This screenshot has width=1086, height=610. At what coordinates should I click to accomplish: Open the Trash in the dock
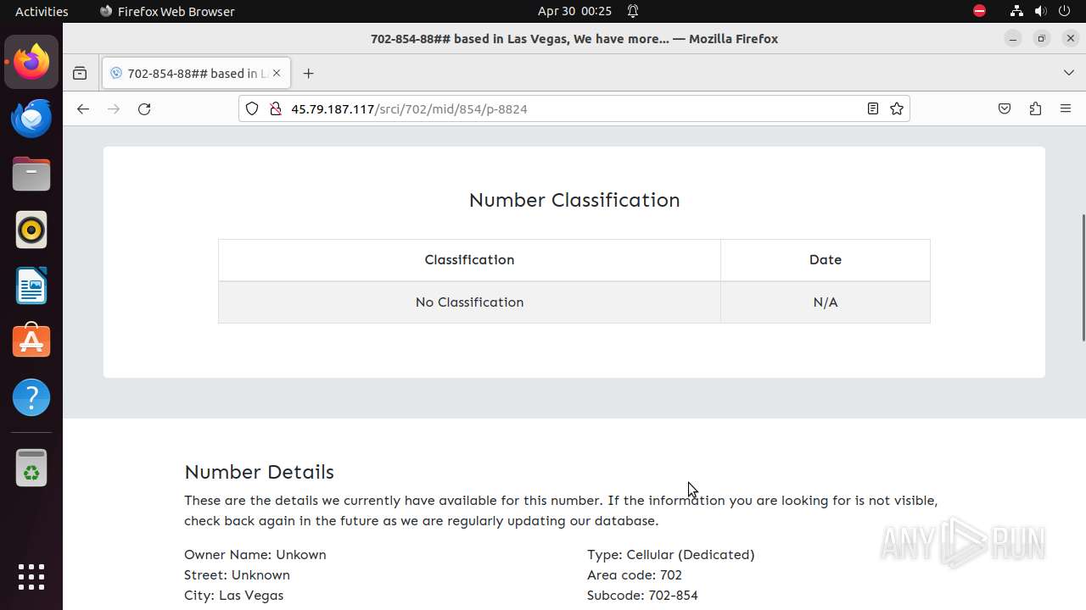pyautogui.click(x=31, y=468)
